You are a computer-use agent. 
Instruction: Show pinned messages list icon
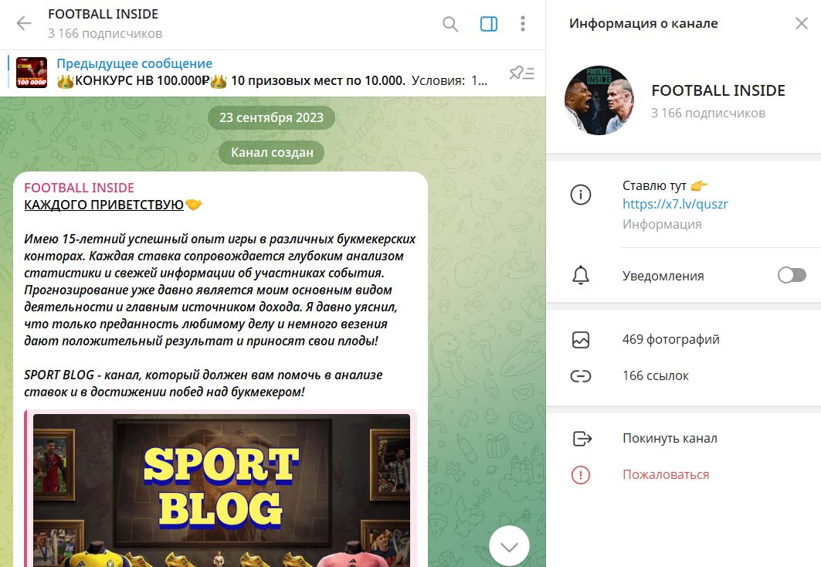pyautogui.click(x=521, y=73)
